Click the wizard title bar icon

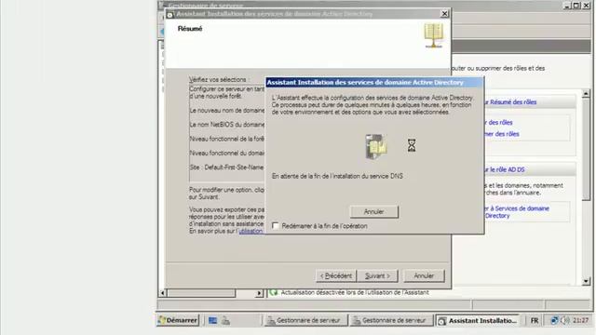169,15
